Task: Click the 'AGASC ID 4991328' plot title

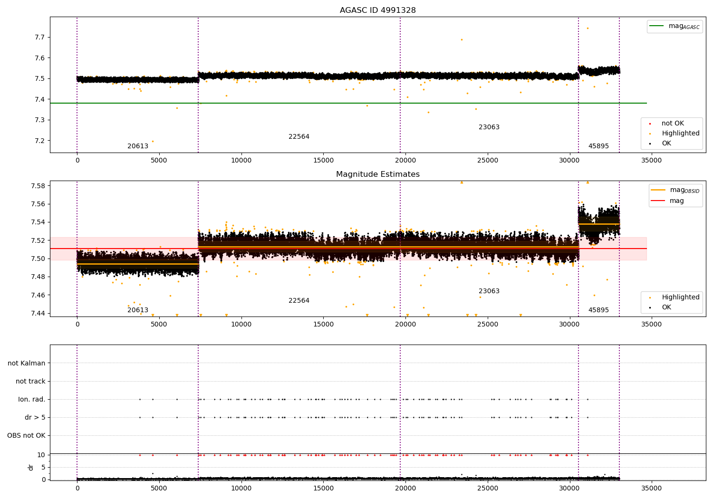Action: click(377, 10)
